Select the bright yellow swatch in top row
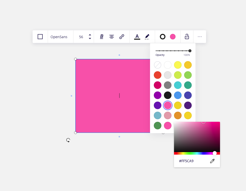The width and height of the screenshot is (246, 191). (178, 65)
